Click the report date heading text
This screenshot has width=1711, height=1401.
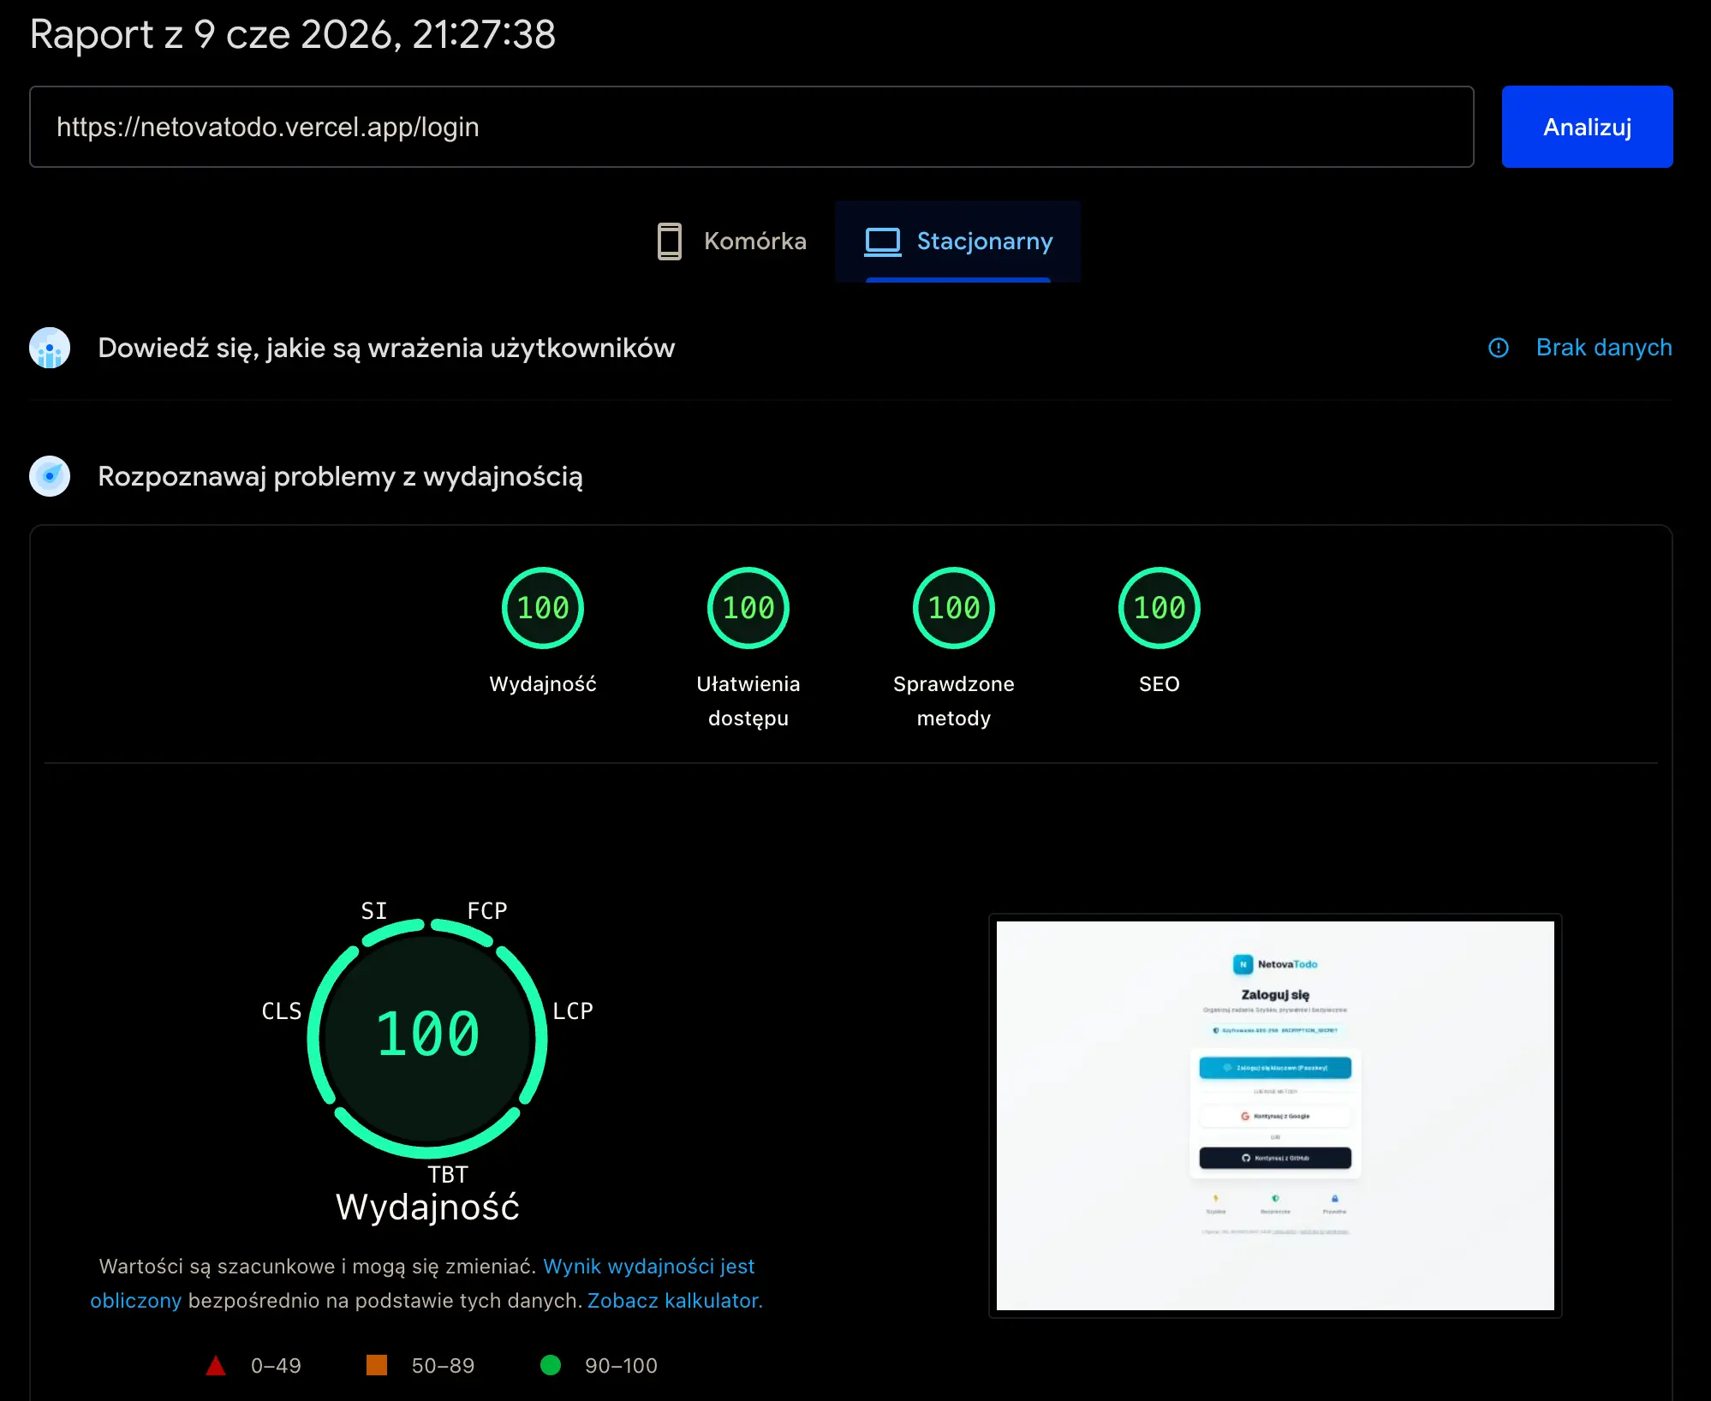click(293, 34)
